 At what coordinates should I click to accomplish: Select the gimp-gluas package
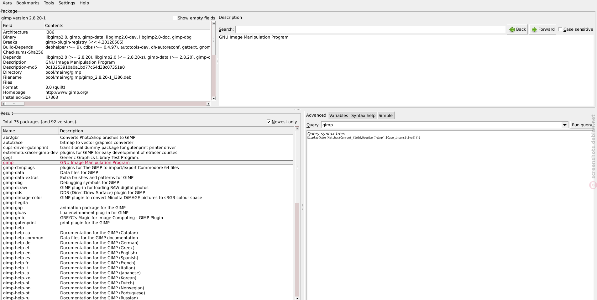pyautogui.click(x=148, y=213)
